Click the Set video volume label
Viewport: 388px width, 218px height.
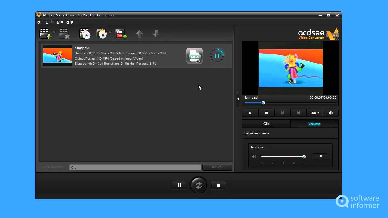tap(257, 133)
